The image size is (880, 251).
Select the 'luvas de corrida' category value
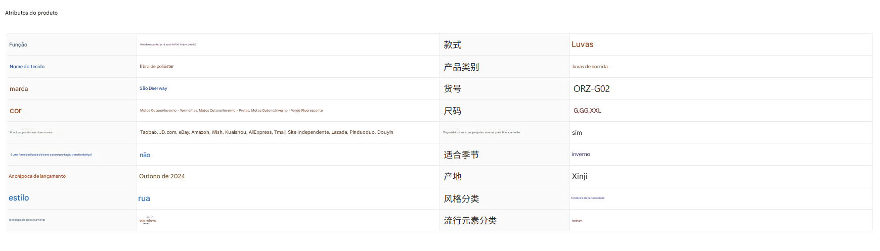[590, 67]
